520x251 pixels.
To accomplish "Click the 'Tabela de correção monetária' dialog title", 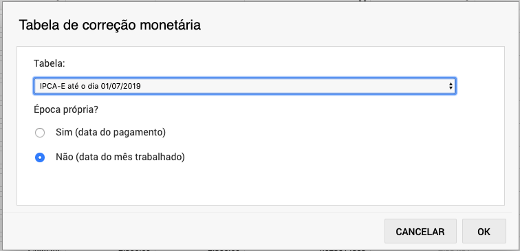I will click(110, 25).
